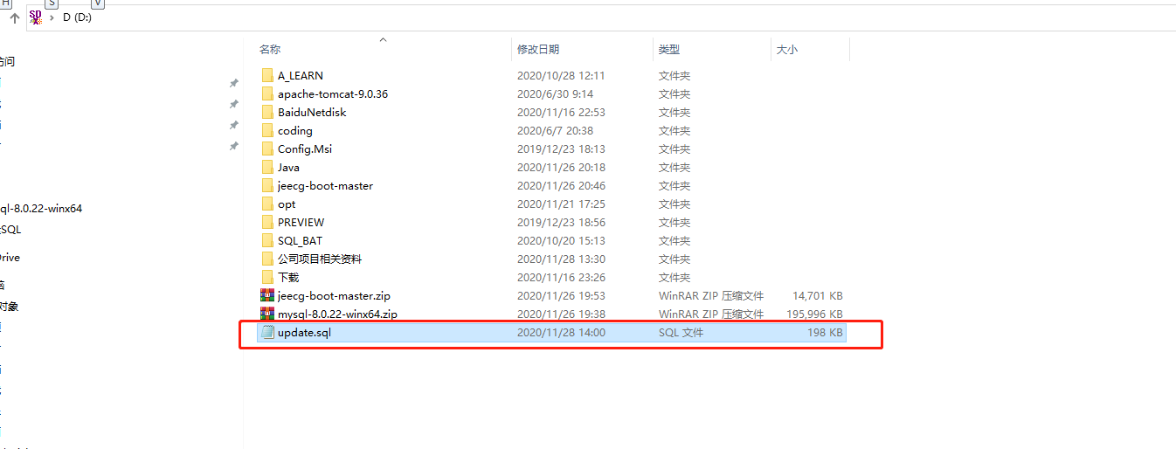Click the 2020/11/26 19:53 date cell
The width and height of the screenshot is (1176, 449).
[561, 296]
